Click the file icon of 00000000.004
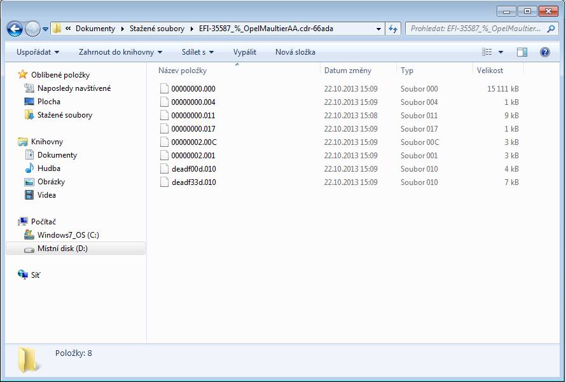 pyautogui.click(x=164, y=102)
